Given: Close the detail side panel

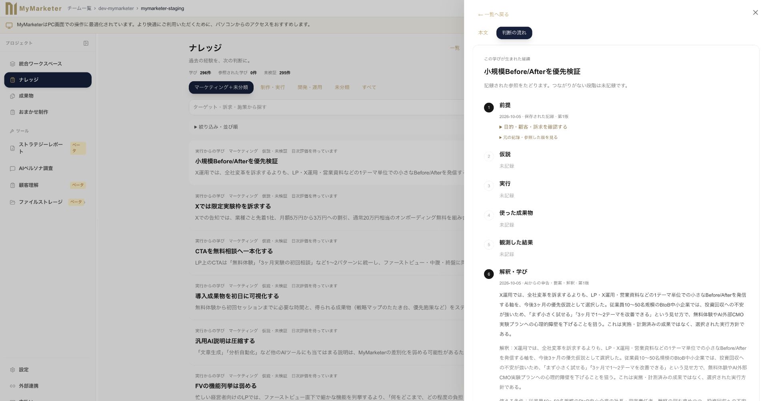Looking at the screenshot, I should click(x=755, y=12).
